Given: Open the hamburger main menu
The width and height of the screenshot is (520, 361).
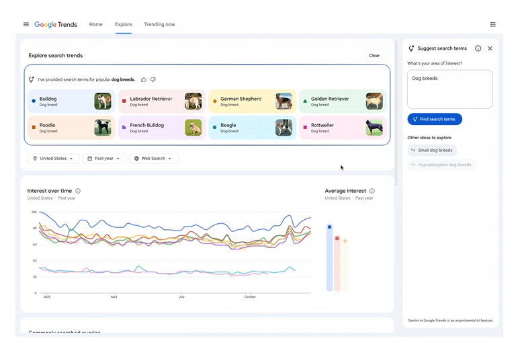Looking at the screenshot, I should [26, 24].
